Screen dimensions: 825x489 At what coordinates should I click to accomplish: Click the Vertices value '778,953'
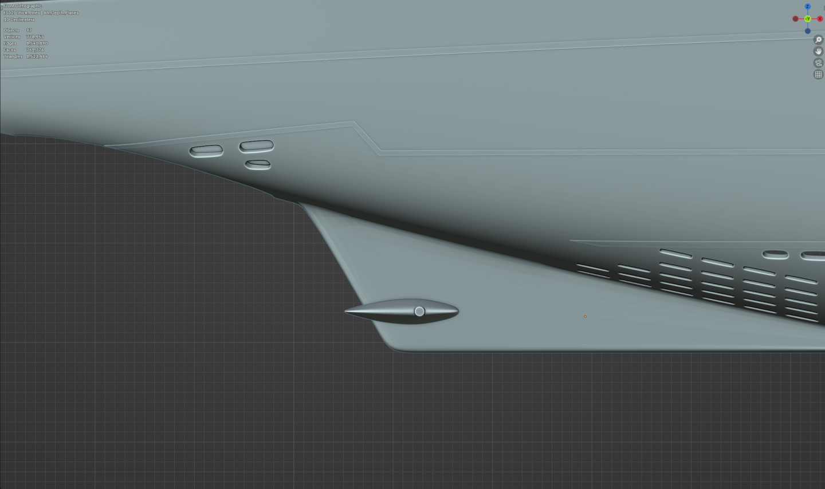coord(35,37)
